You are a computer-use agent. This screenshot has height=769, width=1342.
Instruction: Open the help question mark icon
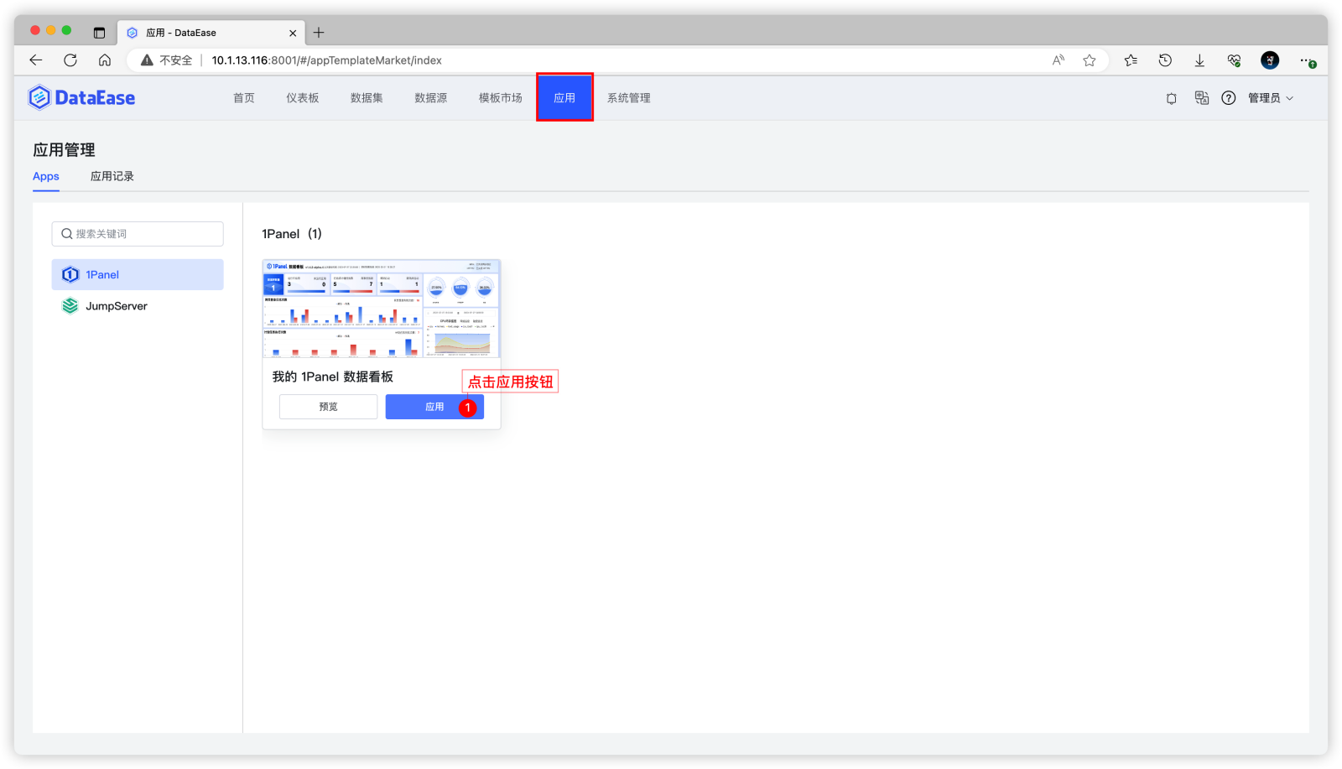[1229, 98]
